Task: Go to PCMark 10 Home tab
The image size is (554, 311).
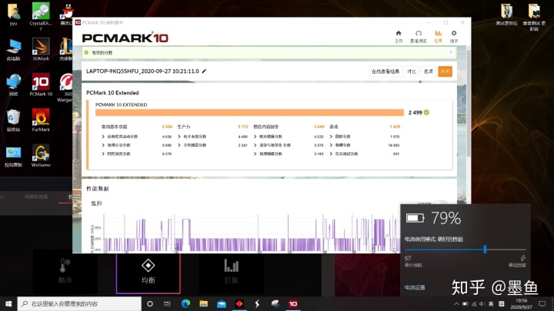Action: [399, 37]
